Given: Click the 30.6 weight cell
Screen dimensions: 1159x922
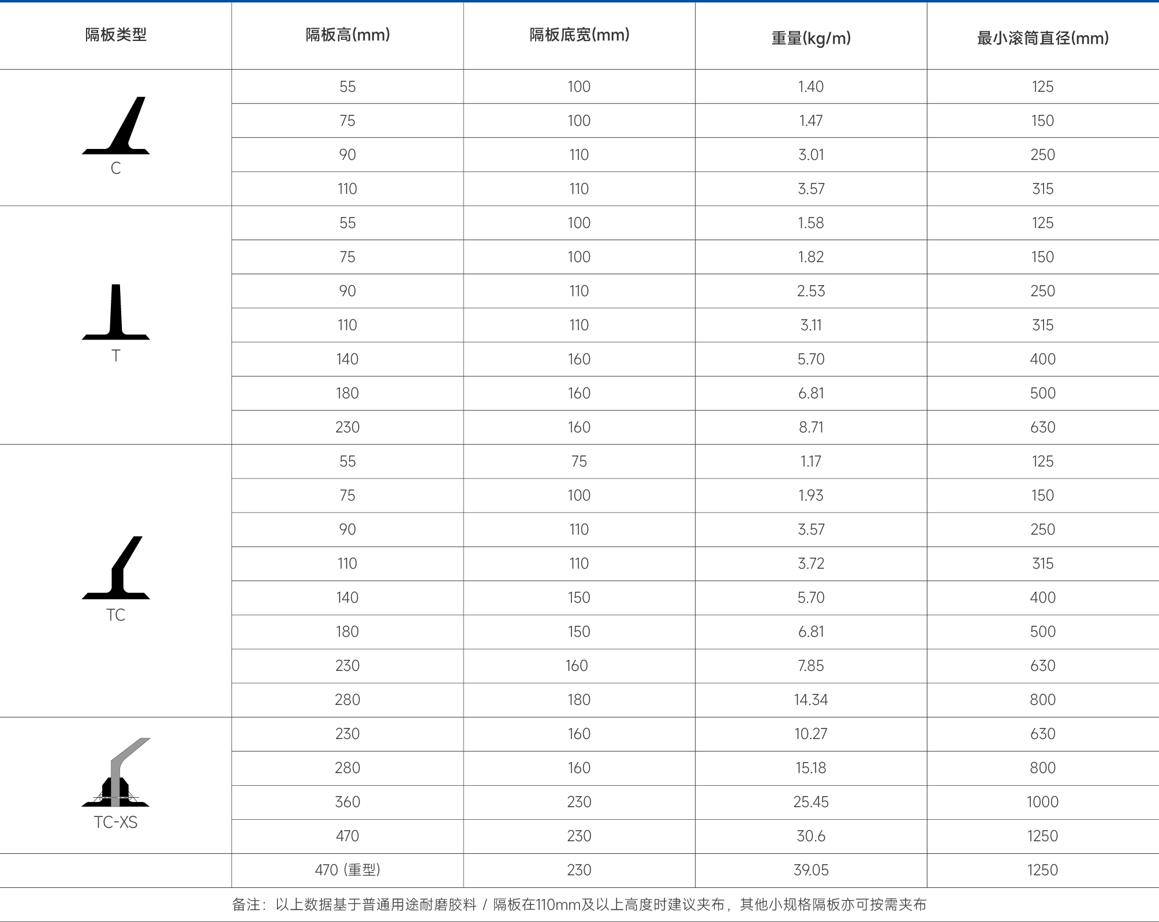Looking at the screenshot, I should click(811, 836).
